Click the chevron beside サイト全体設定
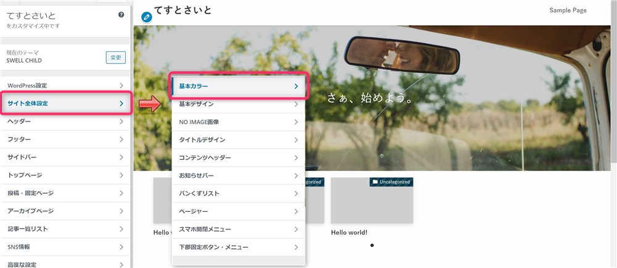 (121, 104)
